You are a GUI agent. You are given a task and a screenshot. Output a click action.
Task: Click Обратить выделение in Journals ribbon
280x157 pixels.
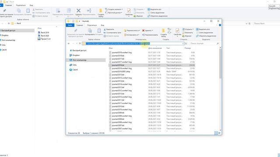click(206, 36)
